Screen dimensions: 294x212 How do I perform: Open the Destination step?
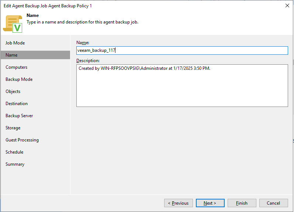tap(17, 104)
